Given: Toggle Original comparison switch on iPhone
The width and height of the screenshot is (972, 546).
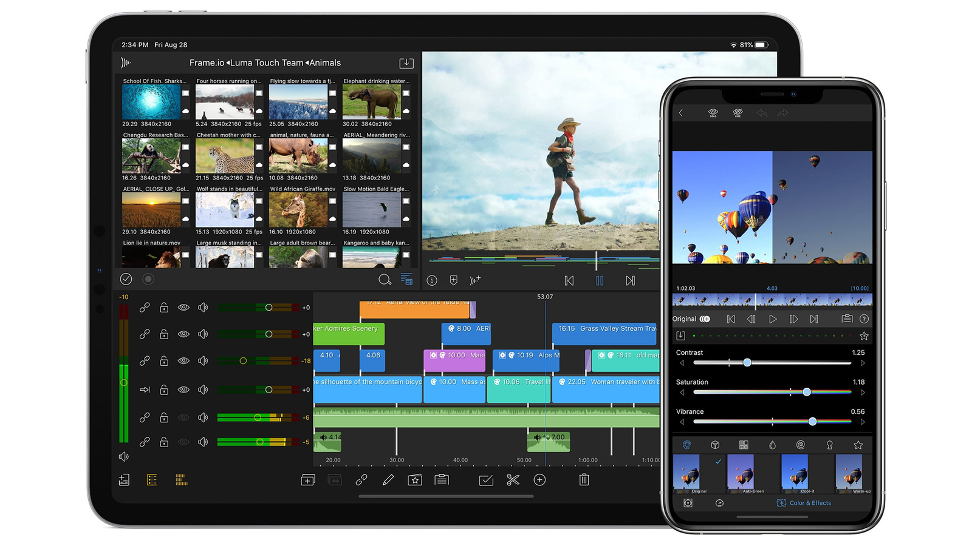Looking at the screenshot, I should coord(705,318).
